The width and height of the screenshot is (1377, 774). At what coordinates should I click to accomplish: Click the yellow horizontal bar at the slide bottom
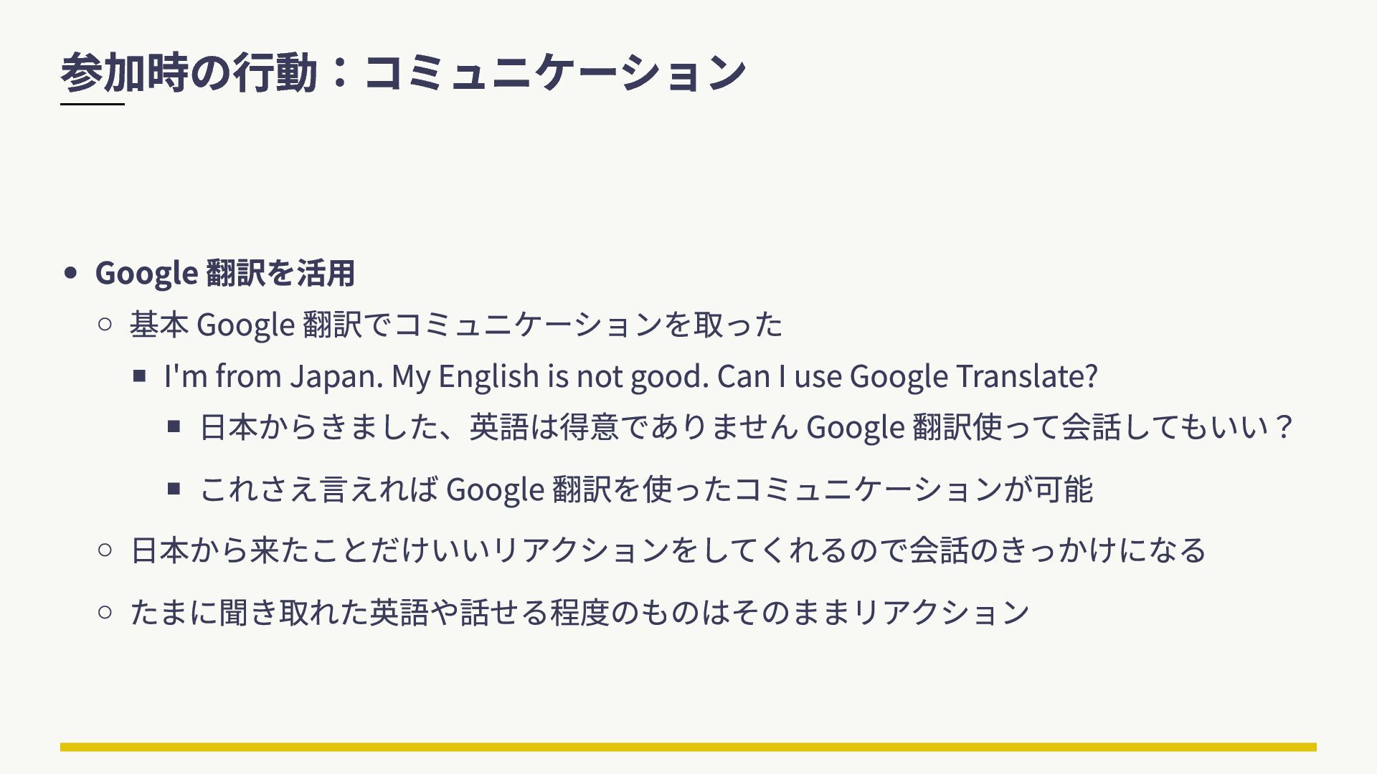(688, 747)
